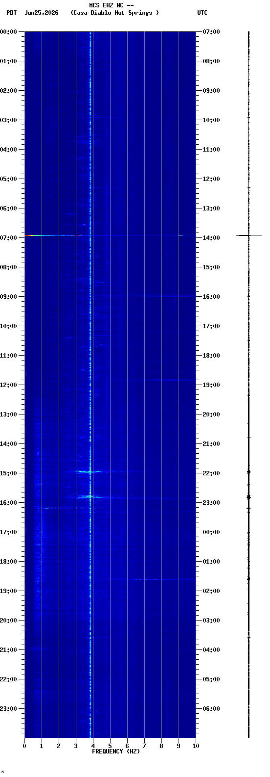Select the 23:00 label on PDT axis
This screenshot has height=777, width=270.
coord(9,709)
